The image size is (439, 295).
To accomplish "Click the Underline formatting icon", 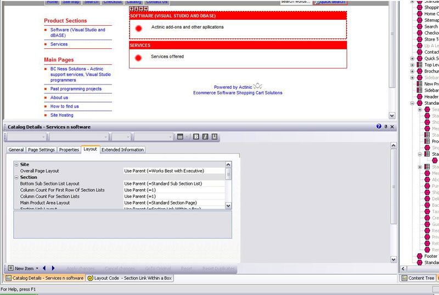I will pyautogui.click(x=215, y=137).
